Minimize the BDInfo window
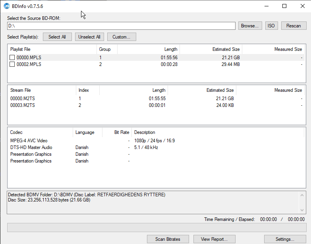This screenshot has width=311, height=244. click(267, 6)
